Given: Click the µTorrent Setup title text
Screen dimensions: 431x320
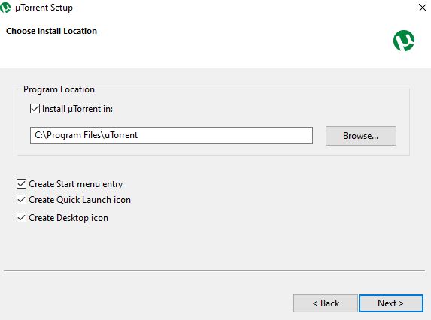Looking at the screenshot, I should click(x=44, y=8).
